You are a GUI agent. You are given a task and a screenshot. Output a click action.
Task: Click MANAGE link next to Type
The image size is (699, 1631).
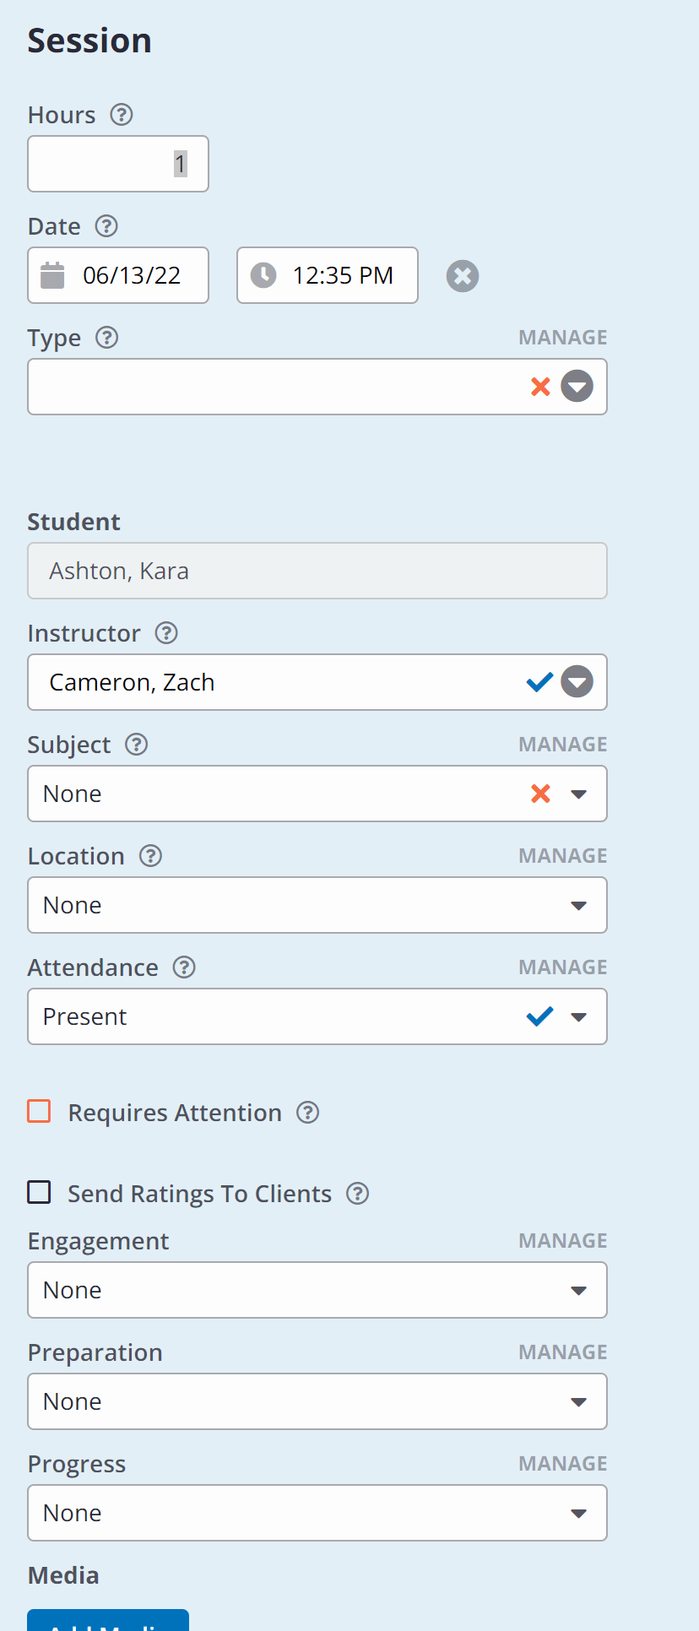click(563, 338)
